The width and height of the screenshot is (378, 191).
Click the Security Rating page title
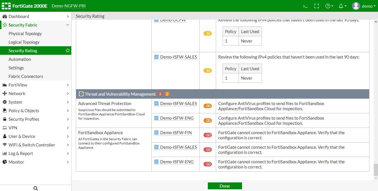pyautogui.click(x=90, y=16)
